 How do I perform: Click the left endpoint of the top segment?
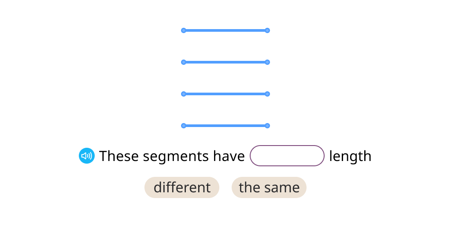click(184, 30)
